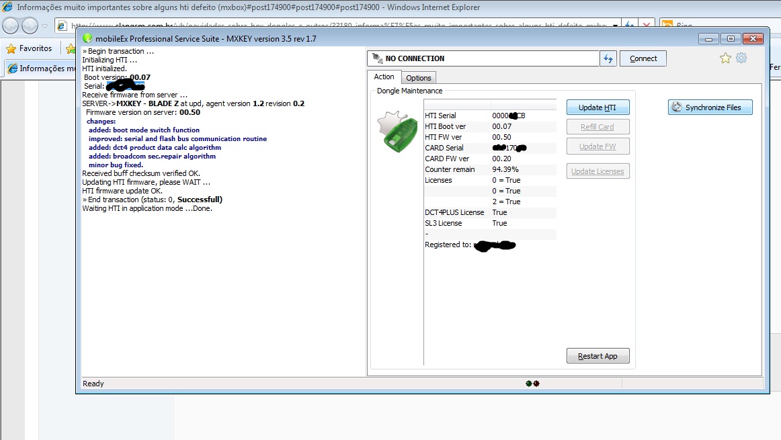Click the Internet Explorer title bar icon
Image resolution: width=781 pixels, height=440 pixels.
(7, 7)
